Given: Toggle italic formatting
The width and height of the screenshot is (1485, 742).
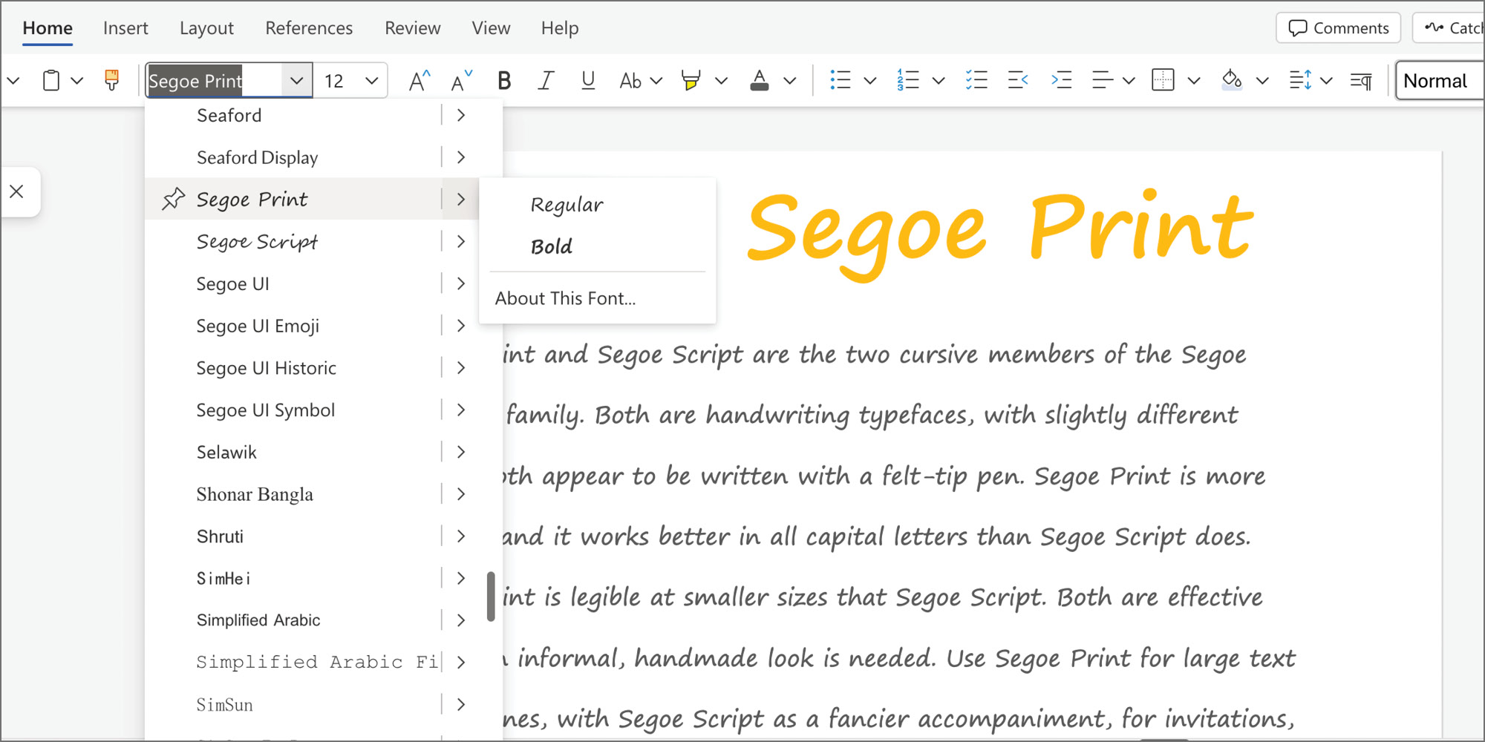Looking at the screenshot, I should [546, 80].
